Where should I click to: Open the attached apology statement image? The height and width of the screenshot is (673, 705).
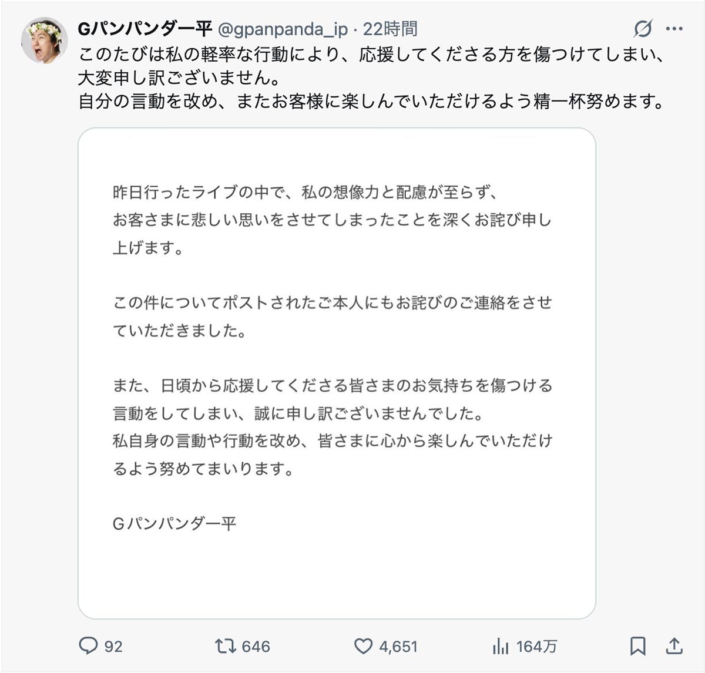tap(337, 373)
